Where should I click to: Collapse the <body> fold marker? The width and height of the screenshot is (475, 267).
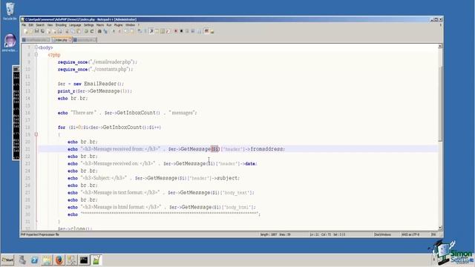point(36,47)
